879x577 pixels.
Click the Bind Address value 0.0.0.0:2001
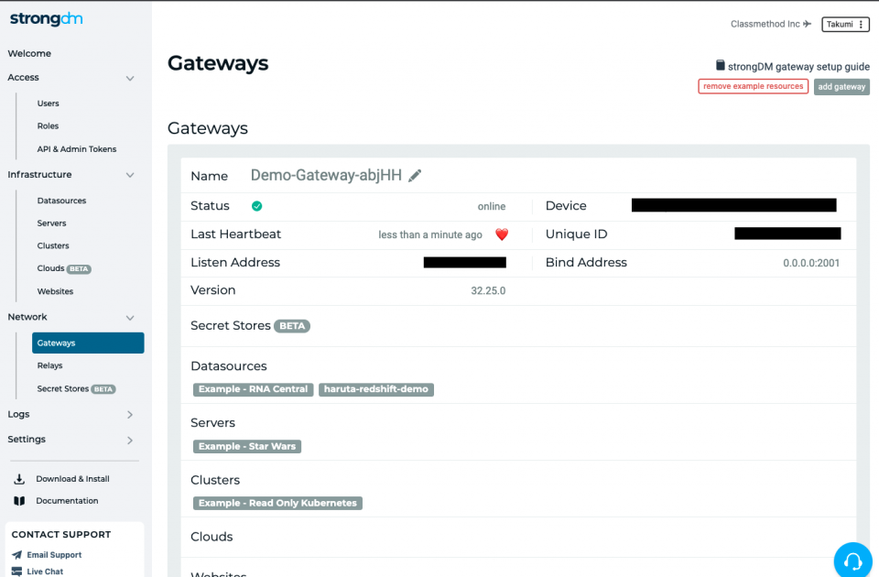click(x=811, y=263)
